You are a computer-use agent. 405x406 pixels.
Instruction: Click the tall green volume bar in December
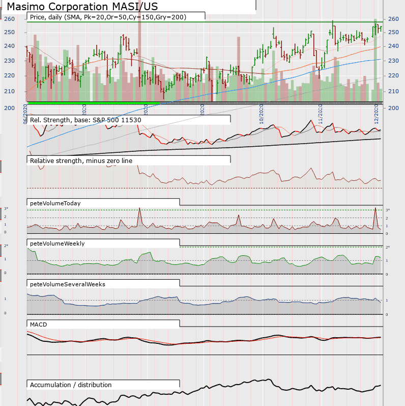tap(375, 60)
